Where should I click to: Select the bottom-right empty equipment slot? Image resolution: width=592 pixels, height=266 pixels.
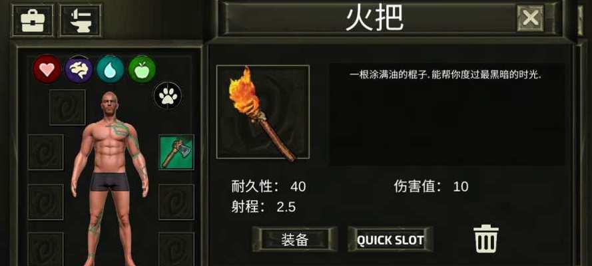[x=176, y=249]
